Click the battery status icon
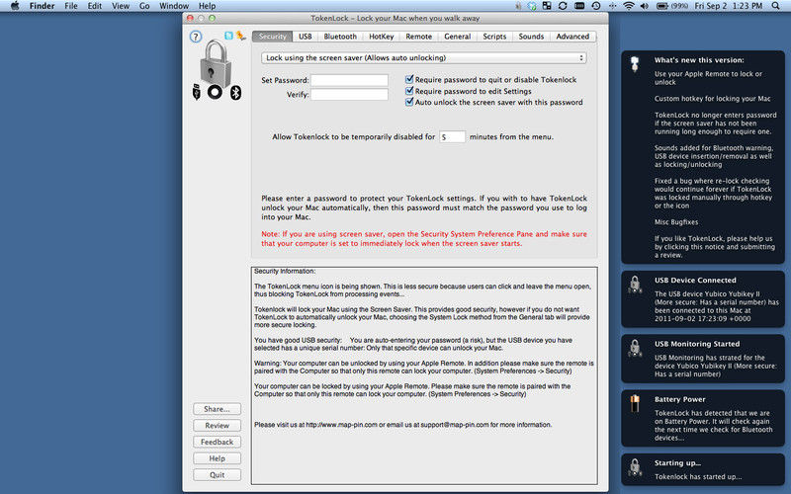Image resolution: width=791 pixels, height=494 pixels. 661,6
